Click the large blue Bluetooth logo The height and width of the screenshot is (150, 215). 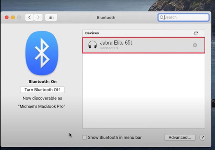pyautogui.click(x=42, y=53)
